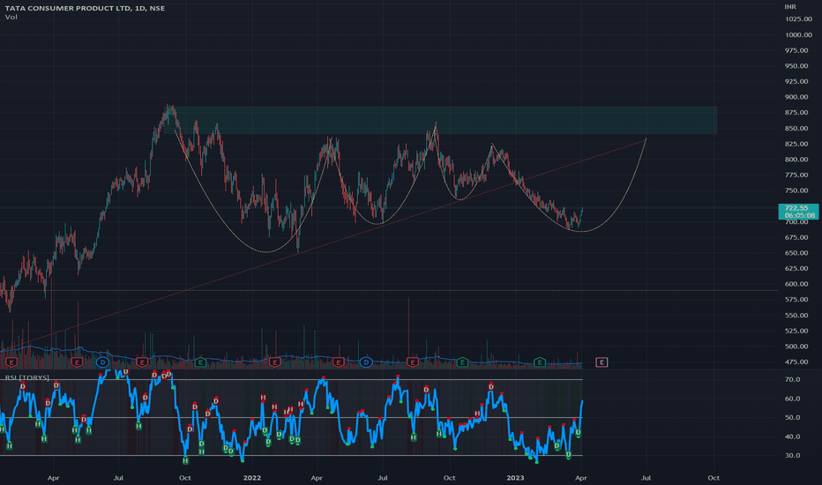The image size is (822, 485).
Task: Click the RSI [TORYS] indicator legend
Action: (27, 377)
